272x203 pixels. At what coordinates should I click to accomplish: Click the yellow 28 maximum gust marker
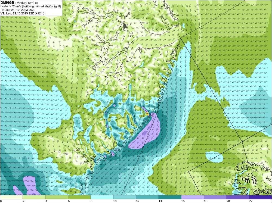[147, 114]
